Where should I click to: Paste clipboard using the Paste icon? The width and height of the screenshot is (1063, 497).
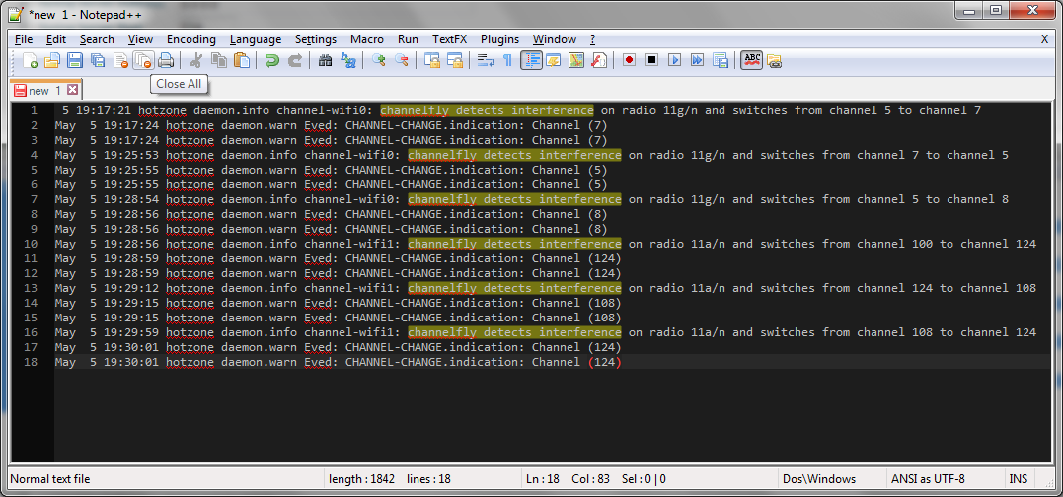[x=242, y=61]
